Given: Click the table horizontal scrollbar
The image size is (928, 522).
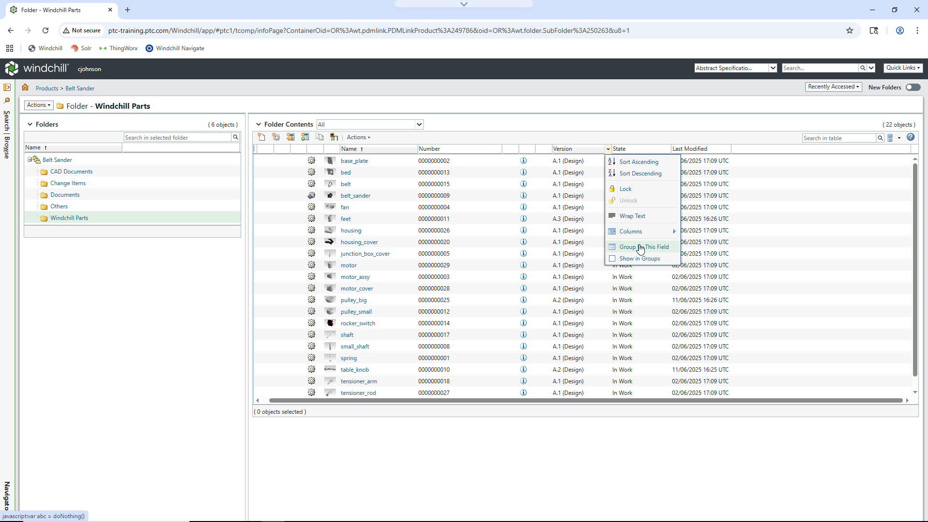Looking at the screenshot, I should point(586,401).
